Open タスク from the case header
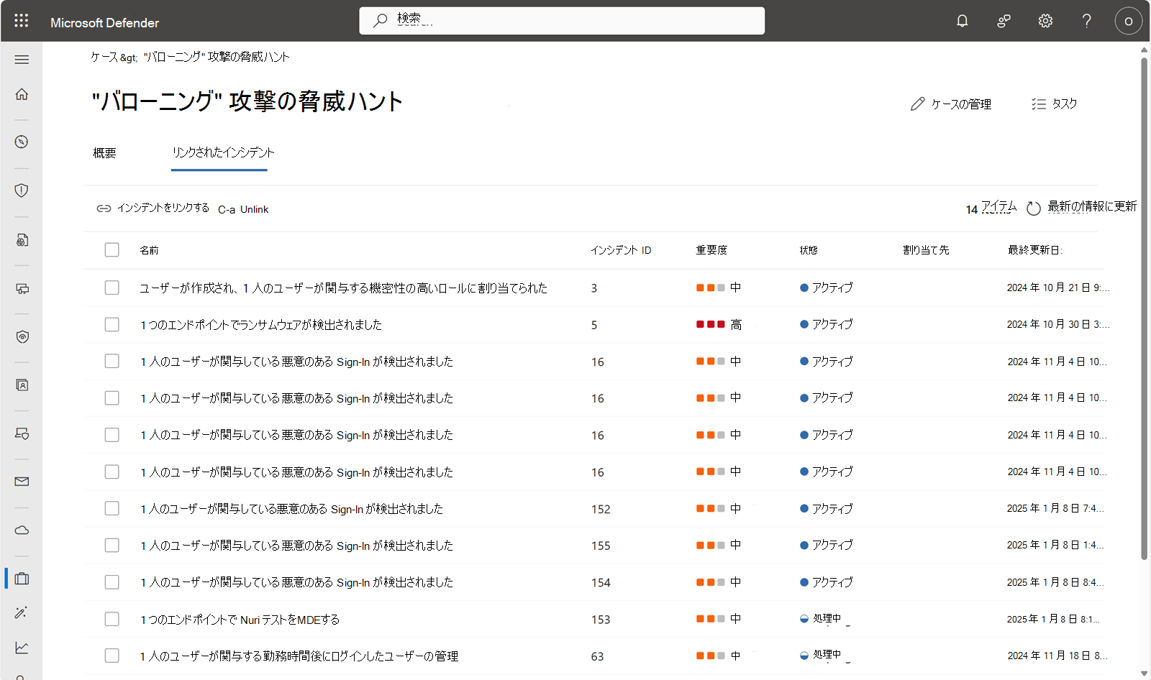This screenshot has height=680, width=1151. point(1055,104)
